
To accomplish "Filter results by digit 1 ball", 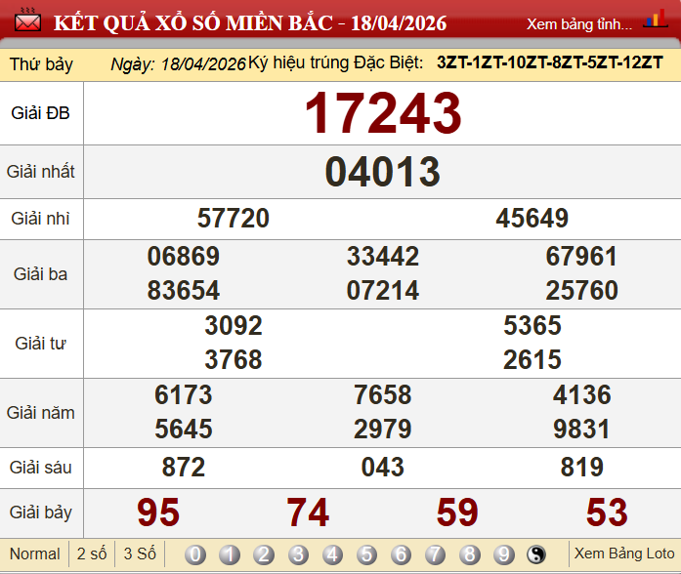I will point(230,554).
